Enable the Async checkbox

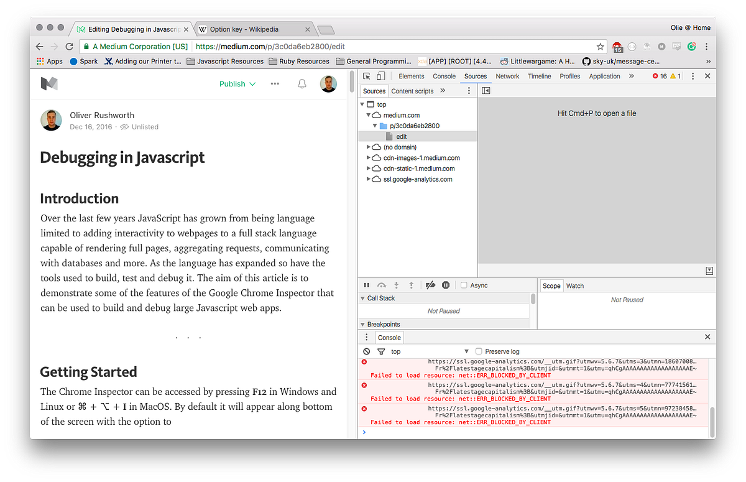463,285
